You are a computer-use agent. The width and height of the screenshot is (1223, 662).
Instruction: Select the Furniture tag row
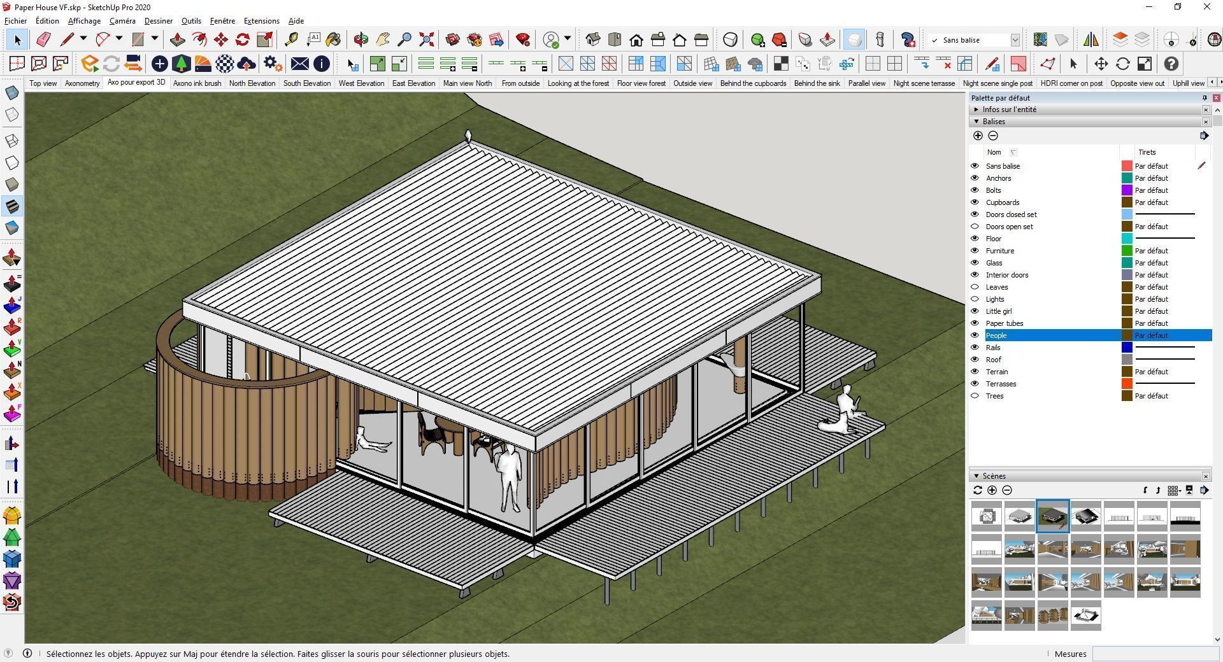click(x=1090, y=251)
